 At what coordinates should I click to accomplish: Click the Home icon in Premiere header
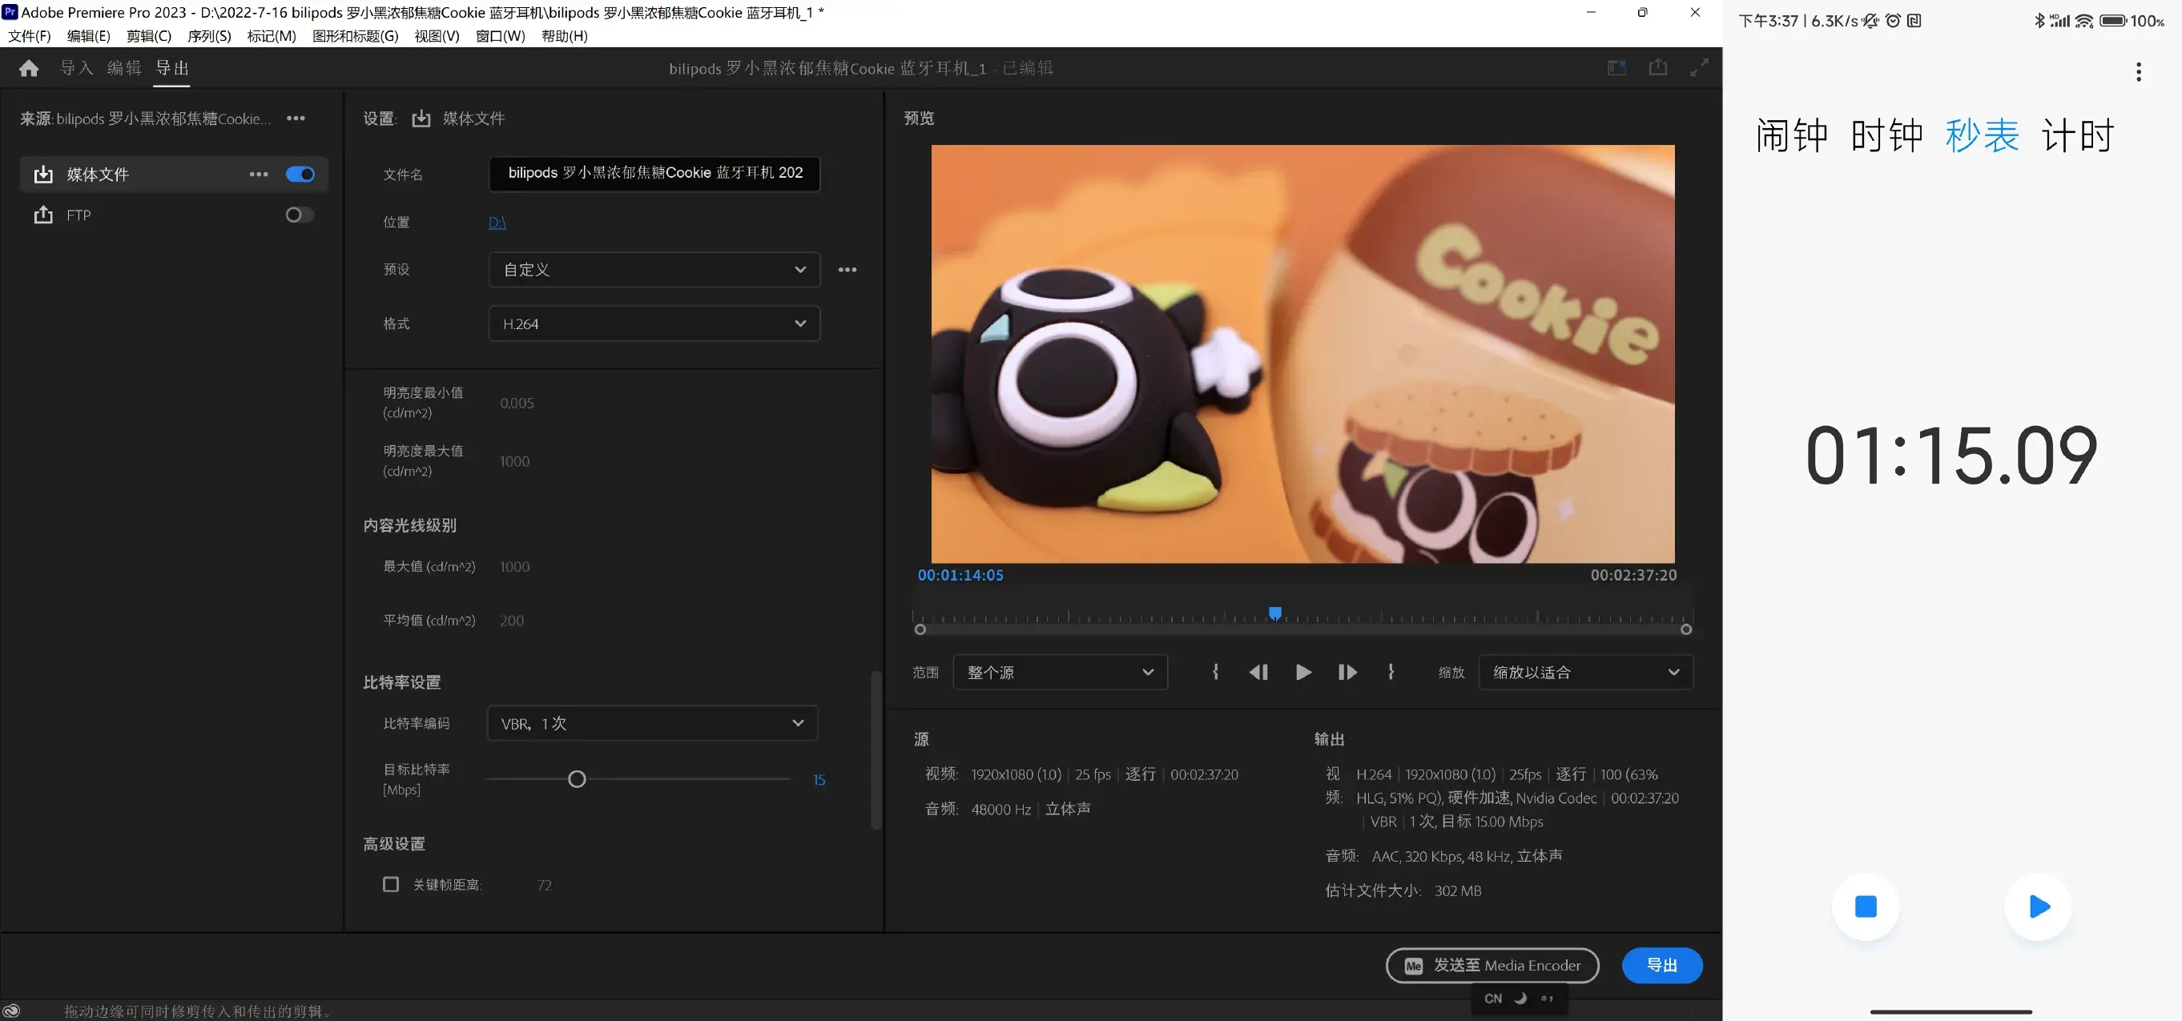pyautogui.click(x=29, y=69)
